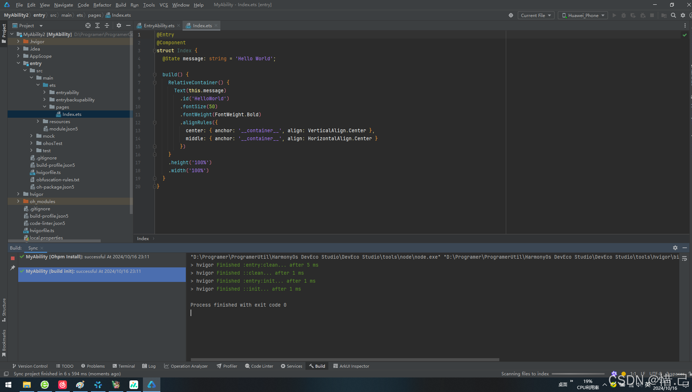
Task: Click the project tree horizontal scrollbar
Action: point(55,241)
